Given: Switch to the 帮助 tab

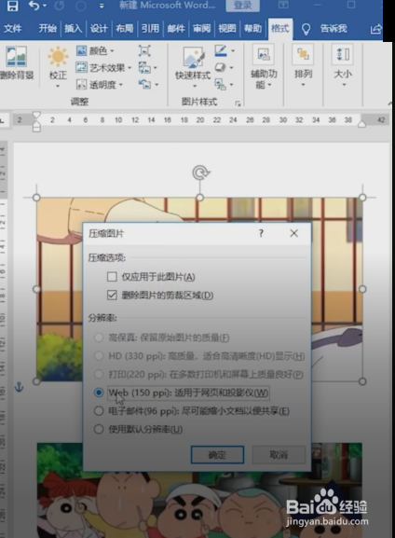Looking at the screenshot, I should pyautogui.click(x=252, y=29).
